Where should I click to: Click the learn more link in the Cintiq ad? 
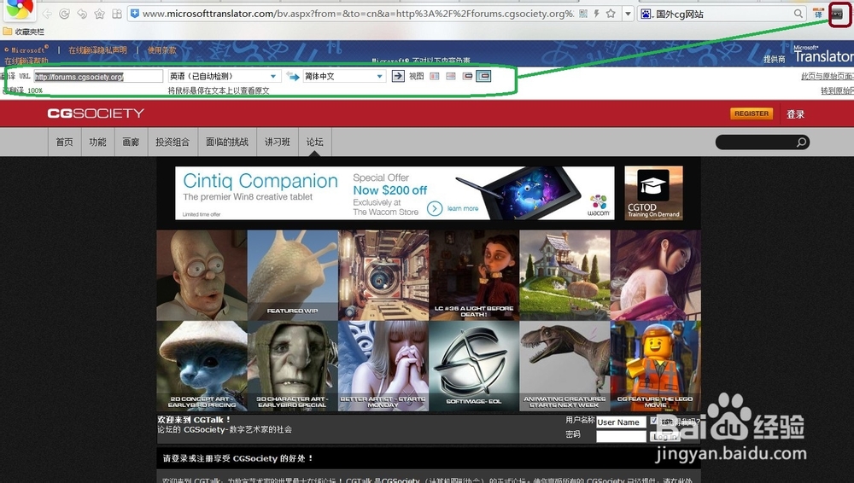463,208
